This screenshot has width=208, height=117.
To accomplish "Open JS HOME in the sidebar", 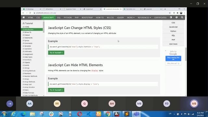I will (x=26, y=27).
